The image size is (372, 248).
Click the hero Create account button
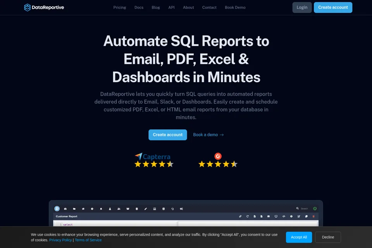[x=167, y=135]
